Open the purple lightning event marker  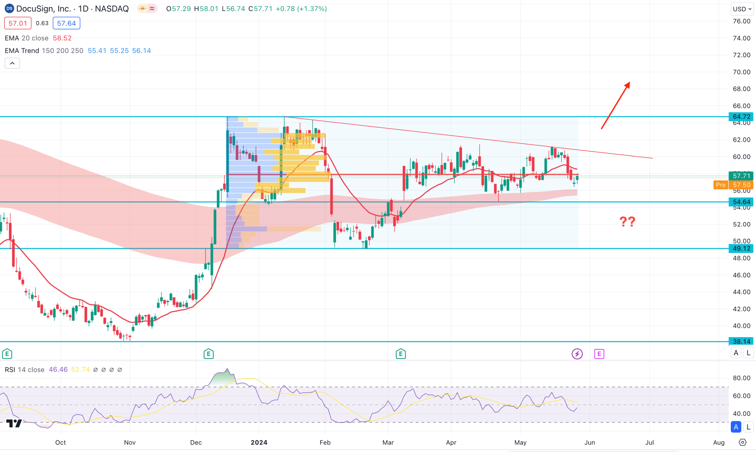[577, 354]
